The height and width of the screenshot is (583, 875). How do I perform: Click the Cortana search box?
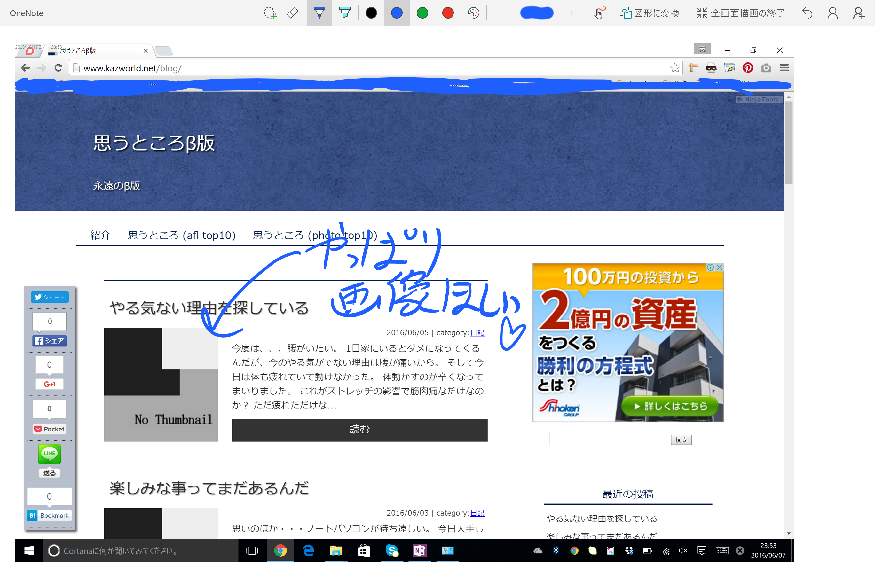(x=141, y=551)
